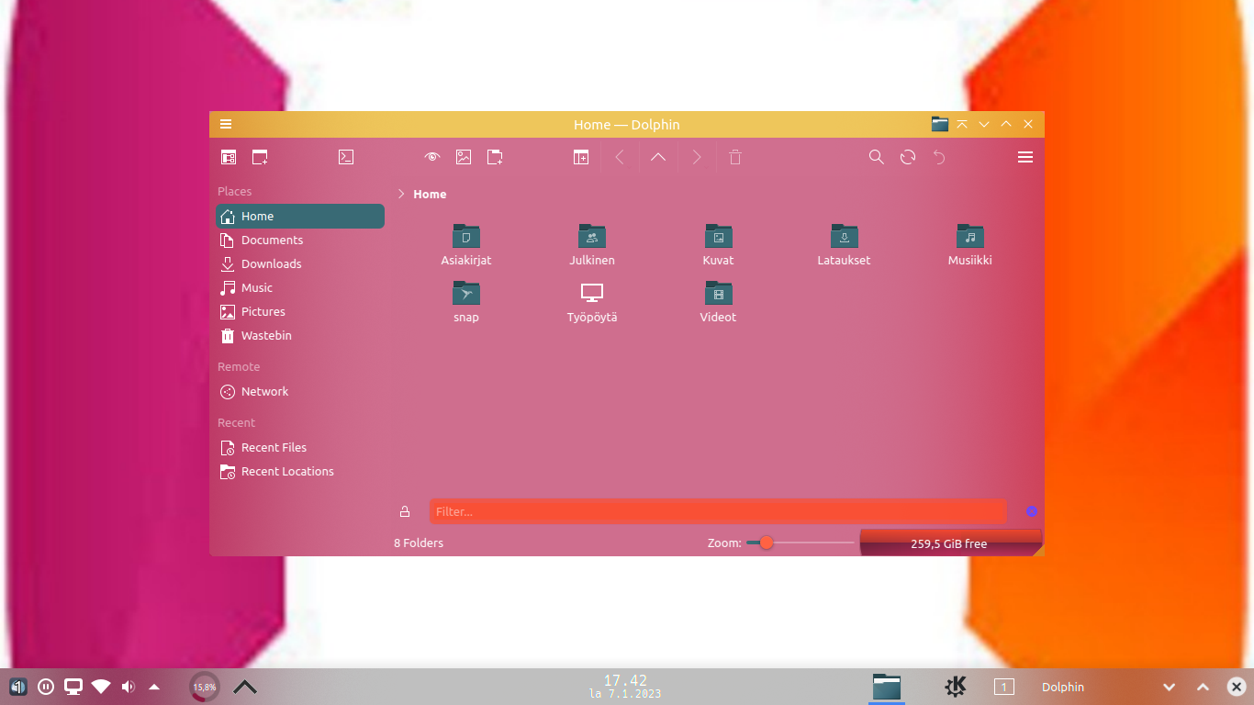The width and height of the screenshot is (1254, 705).
Task: Open Music in Places sidebar
Action: tap(300, 287)
